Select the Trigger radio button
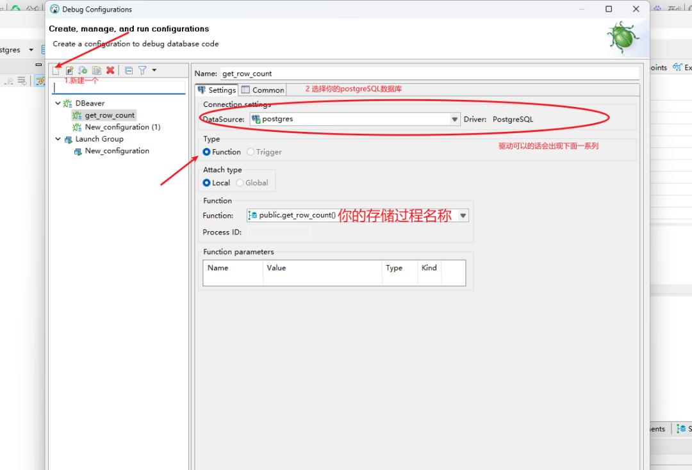Viewport: 692px width, 470px height. tap(251, 152)
